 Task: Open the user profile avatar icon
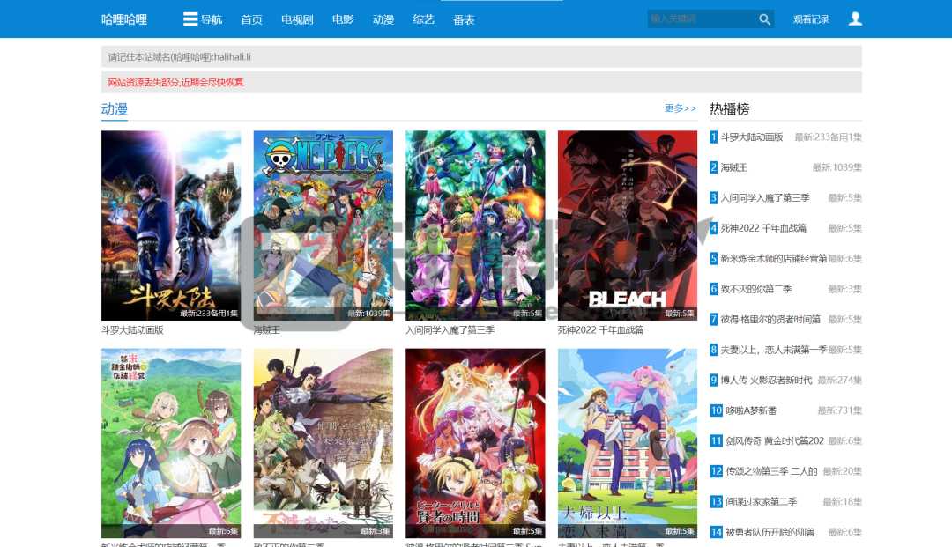[x=854, y=18]
